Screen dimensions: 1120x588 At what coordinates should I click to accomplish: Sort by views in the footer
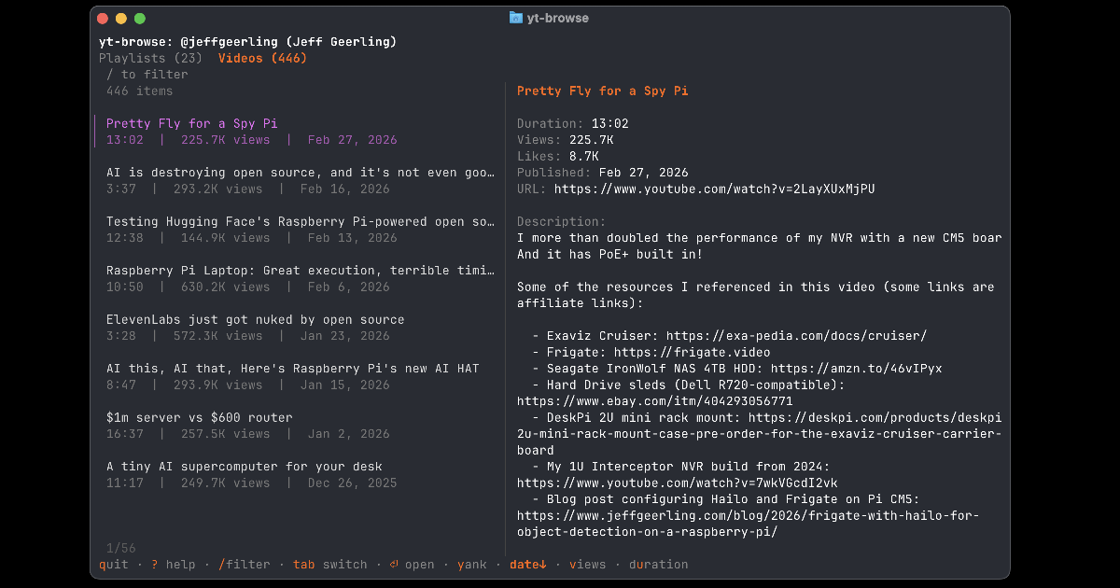point(587,565)
